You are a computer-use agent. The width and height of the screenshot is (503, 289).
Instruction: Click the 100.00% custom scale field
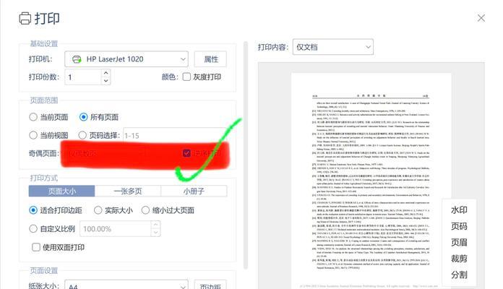tap(116, 229)
